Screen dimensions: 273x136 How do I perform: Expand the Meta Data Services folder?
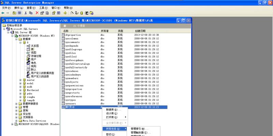coord(16,121)
